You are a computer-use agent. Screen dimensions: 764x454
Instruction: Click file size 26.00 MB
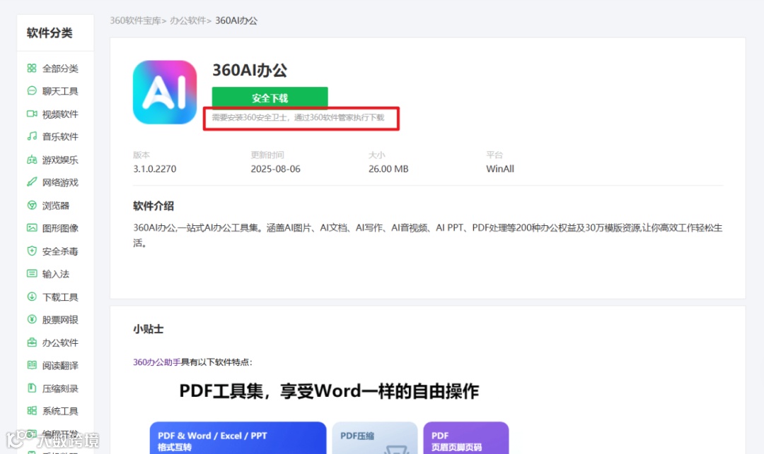point(388,169)
